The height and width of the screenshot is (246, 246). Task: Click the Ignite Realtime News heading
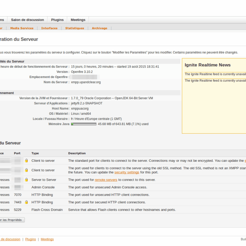(x=208, y=65)
